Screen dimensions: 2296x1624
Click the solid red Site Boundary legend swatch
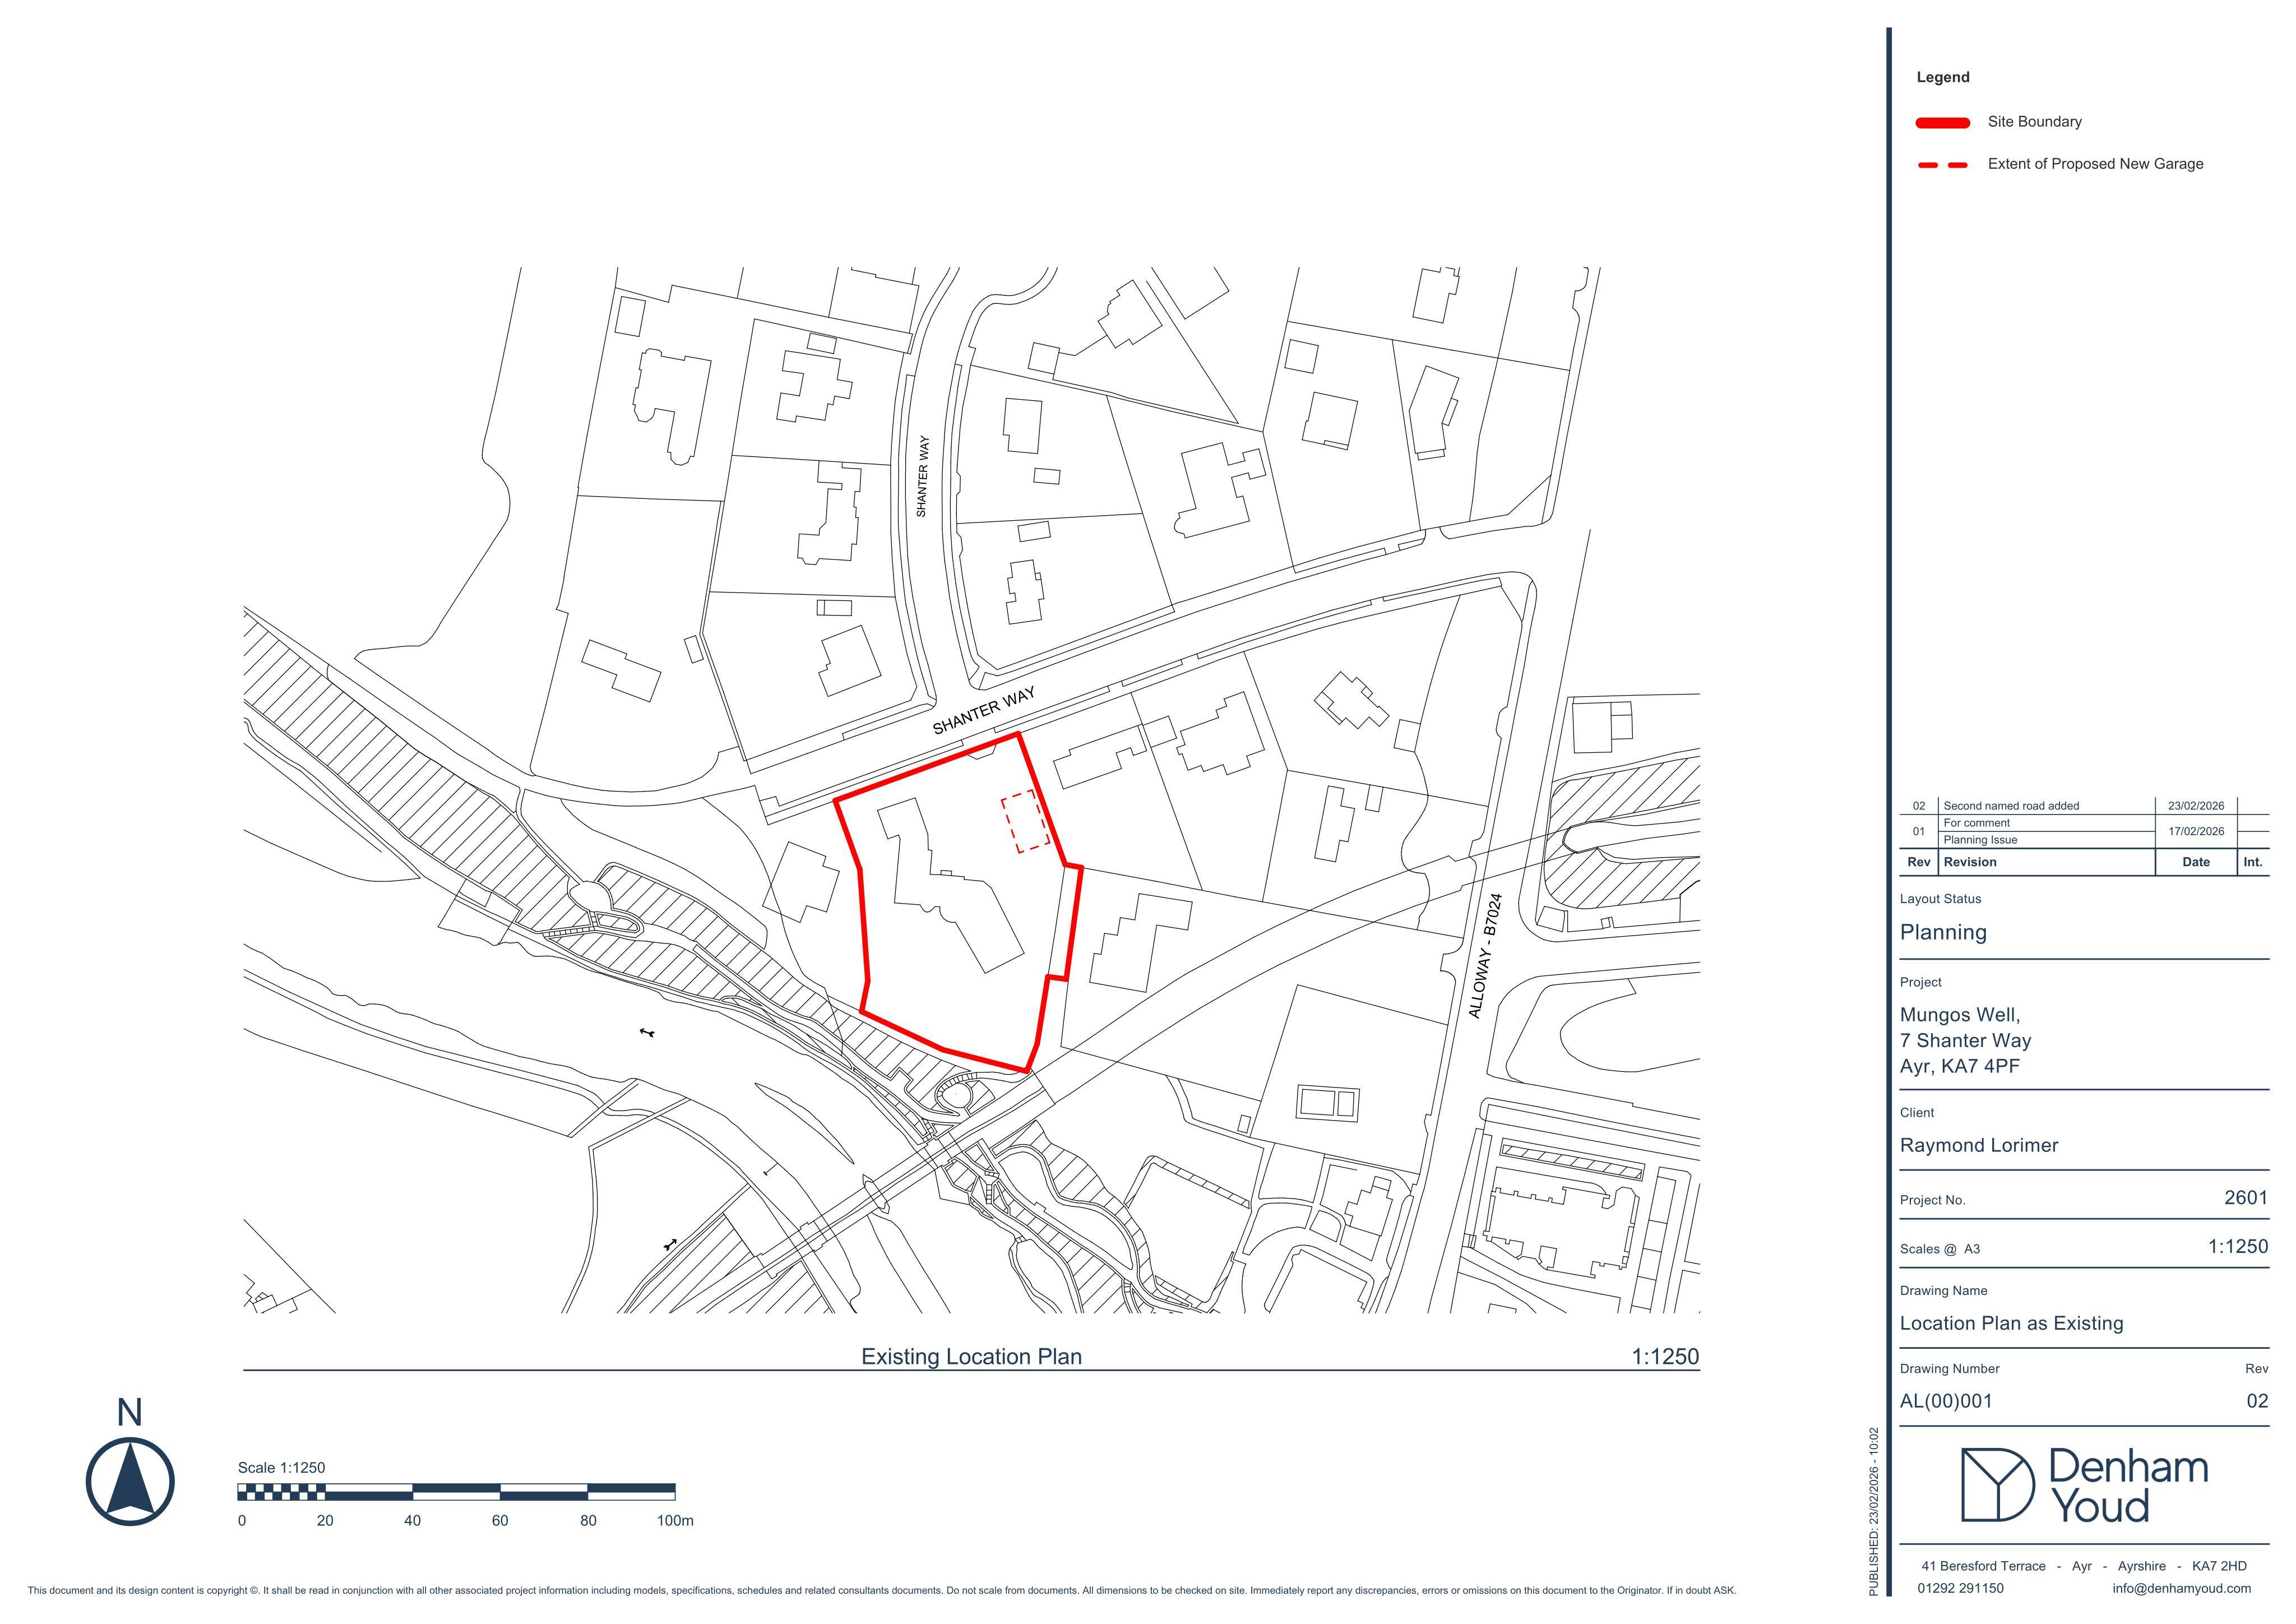tap(1942, 123)
